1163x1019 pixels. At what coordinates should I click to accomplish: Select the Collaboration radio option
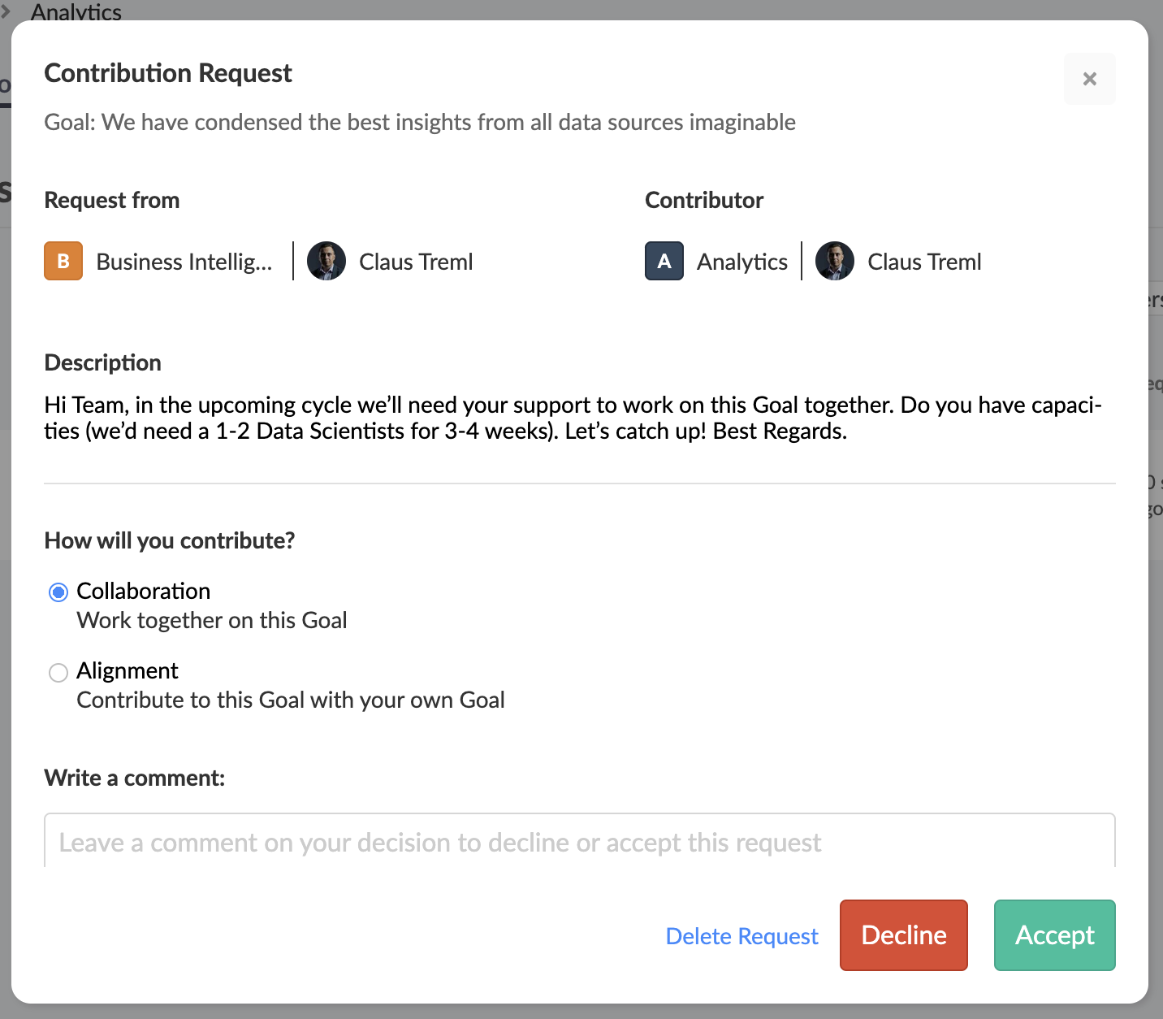(x=58, y=592)
